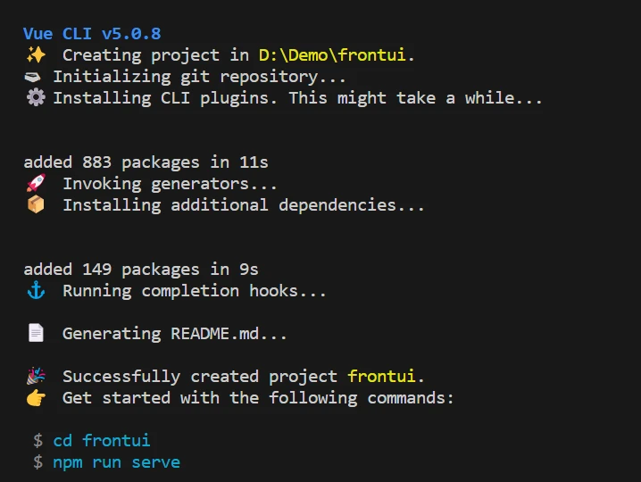Click the Vue CLI v5.0.8 header text
Screen dimensions: 641x482
(92, 34)
